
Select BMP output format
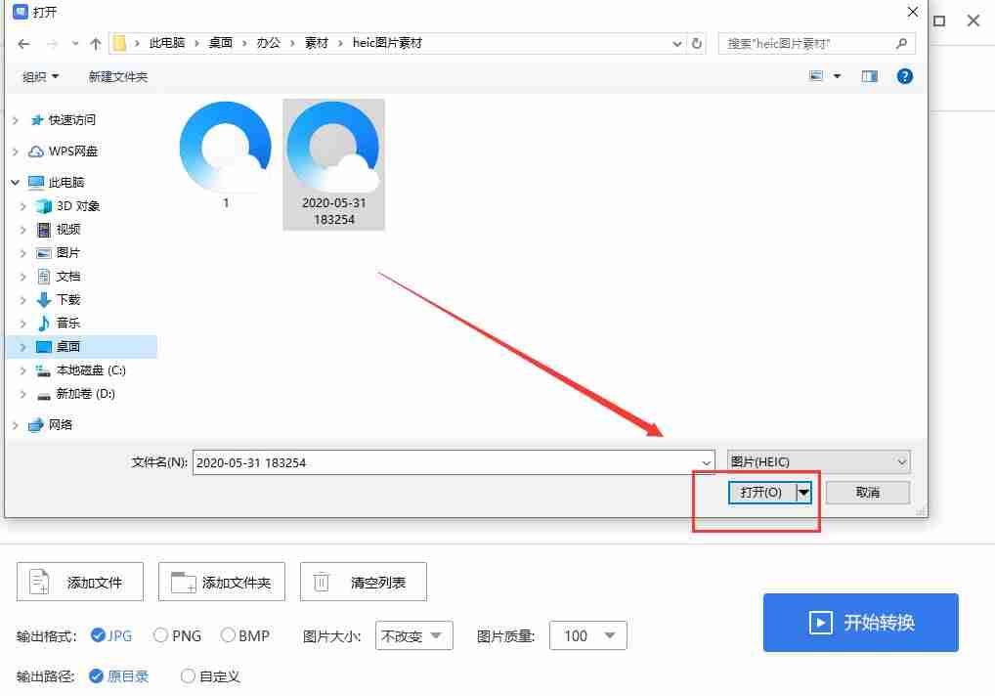click(x=245, y=635)
